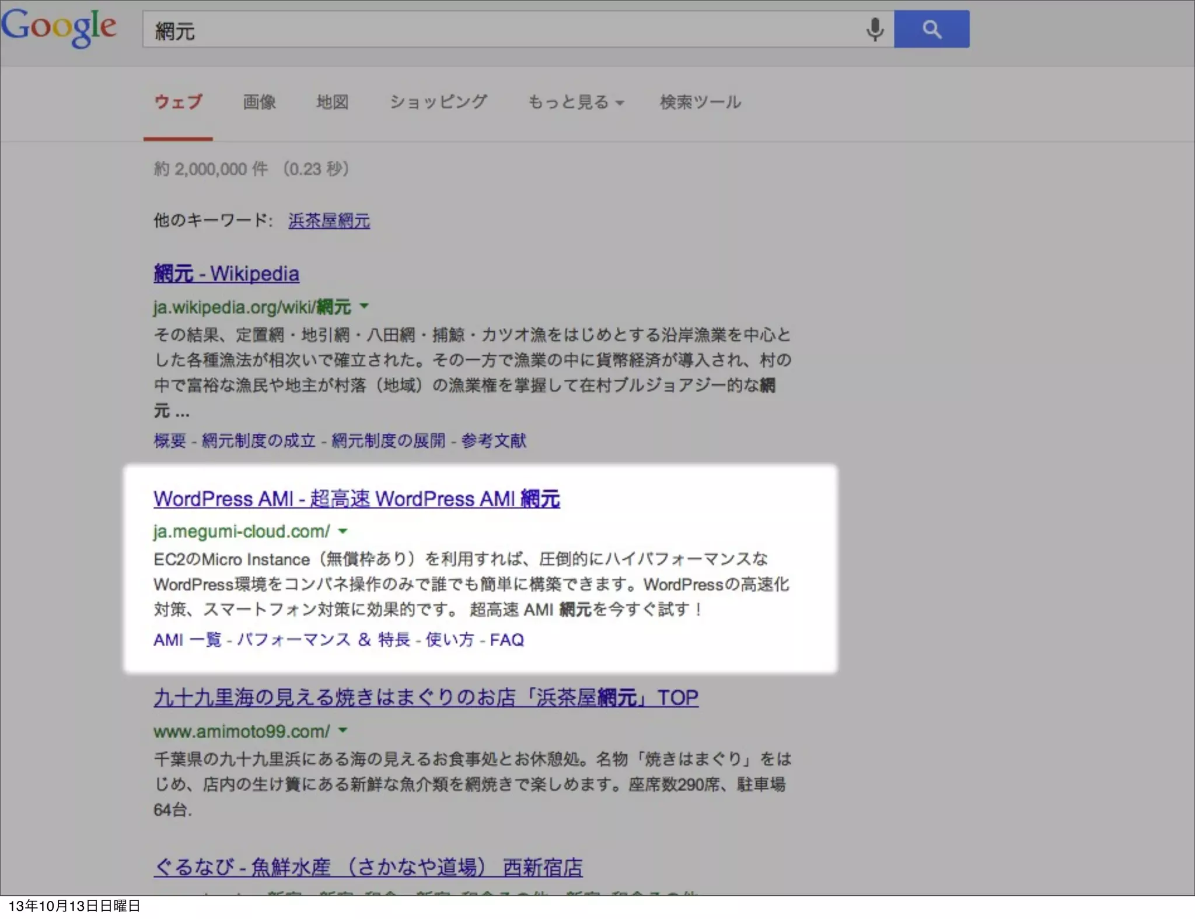
Task: Click related keyword 浜茶屋網元
Action: (x=329, y=220)
